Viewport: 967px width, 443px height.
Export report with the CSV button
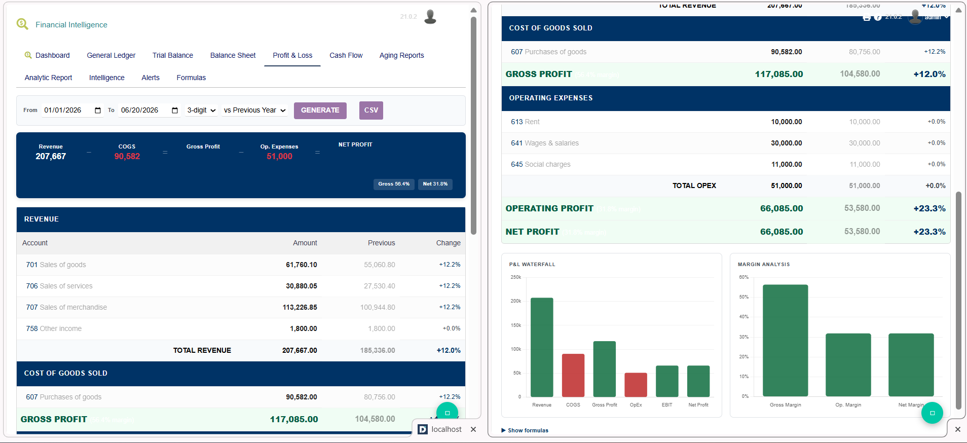[x=371, y=110]
